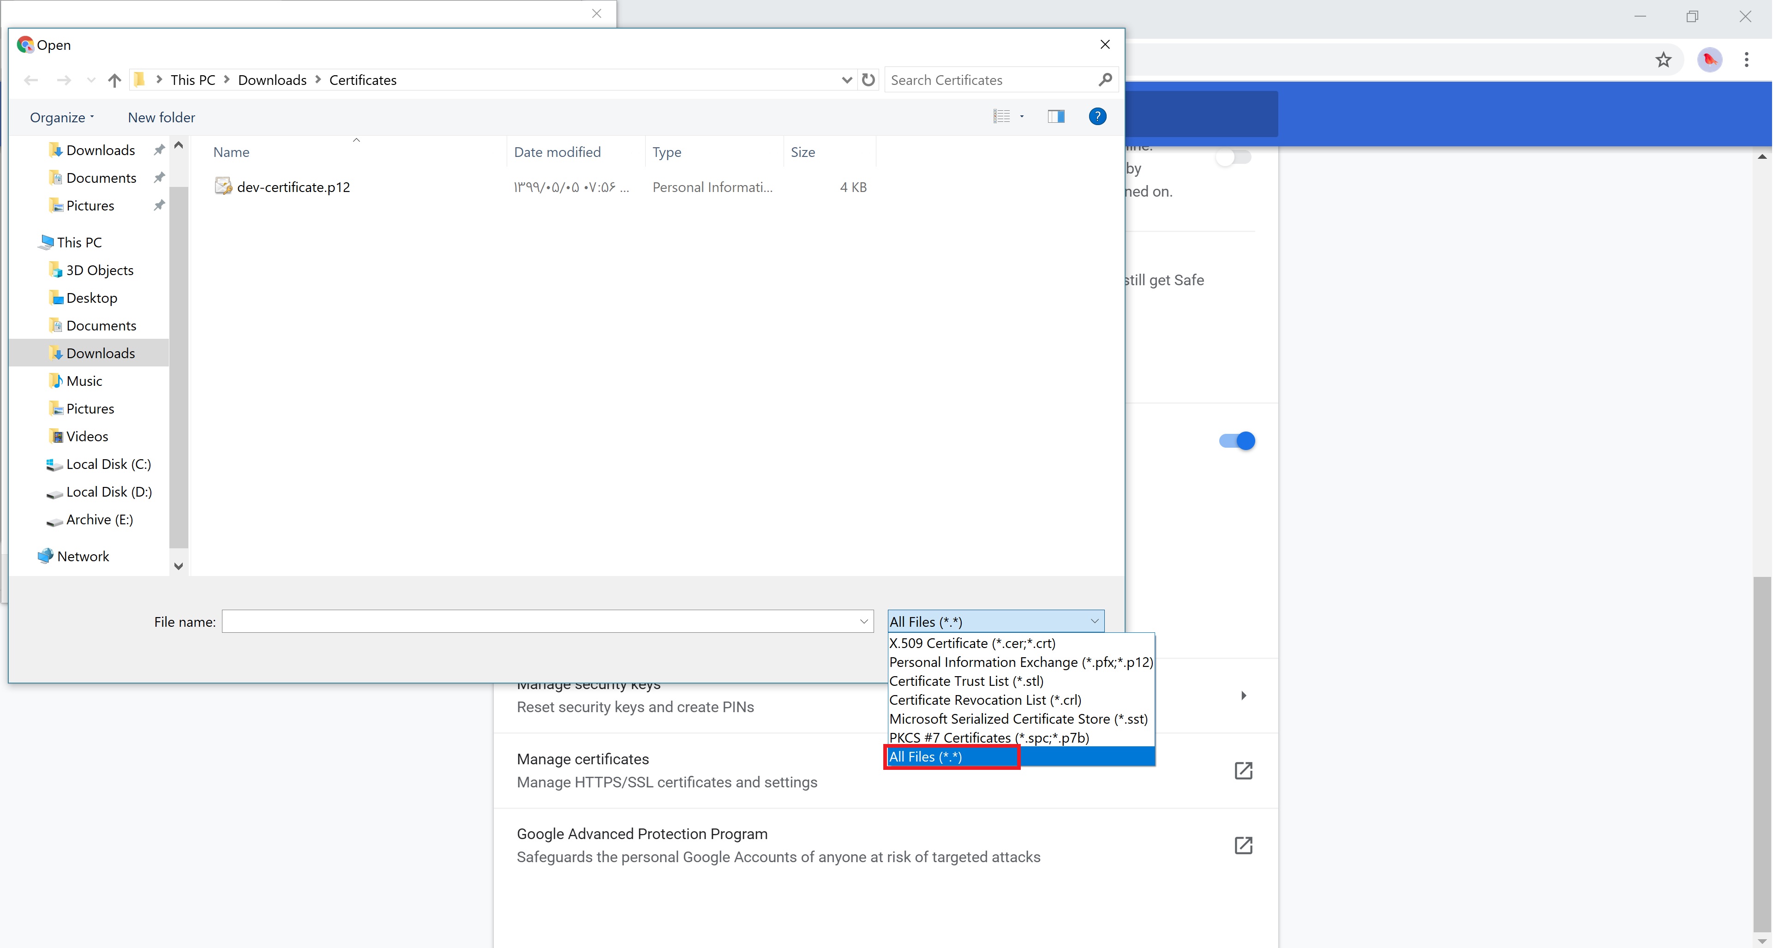
Task: Open the 3D Objects folder
Action: click(x=99, y=270)
